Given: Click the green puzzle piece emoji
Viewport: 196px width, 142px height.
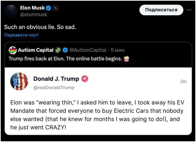Looking at the screenshot, I should point(58,50).
